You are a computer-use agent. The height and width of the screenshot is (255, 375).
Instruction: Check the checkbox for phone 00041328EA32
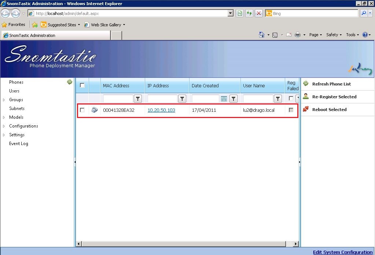tap(82, 110)
